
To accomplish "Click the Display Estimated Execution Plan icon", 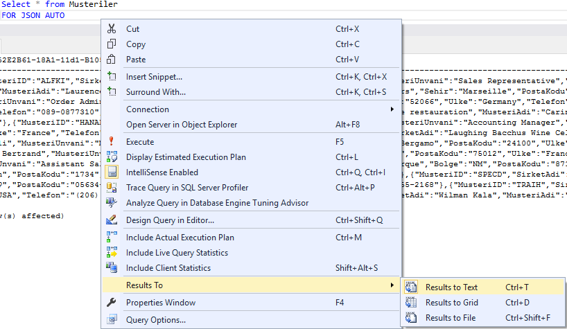I will click(x=112, y=157).
